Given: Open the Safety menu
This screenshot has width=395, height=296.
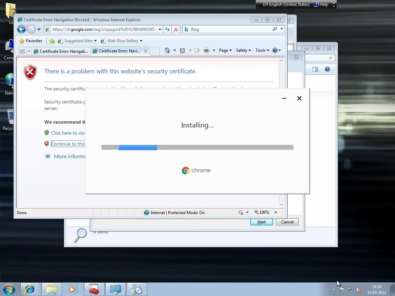Looking at the screenshot, I should [x=243, y=50].
